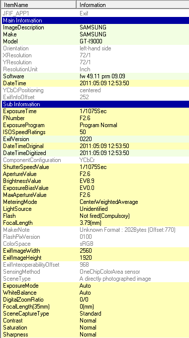Viewport: 189px width, 338px height.
Task: Select the FNumber row
Action: (x=95, y=118)
